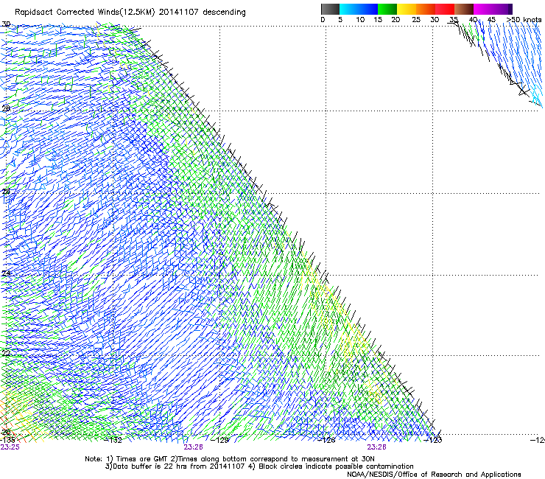Click the NOAA/NESDIS Office of Research credit
The height and width of the screenshot is (479, 545).
click(434, 475)
